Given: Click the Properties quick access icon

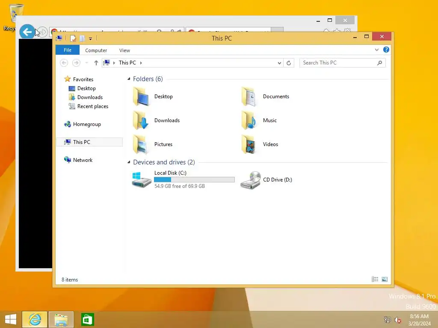Looking at the screenshot, I should (73, 38).
